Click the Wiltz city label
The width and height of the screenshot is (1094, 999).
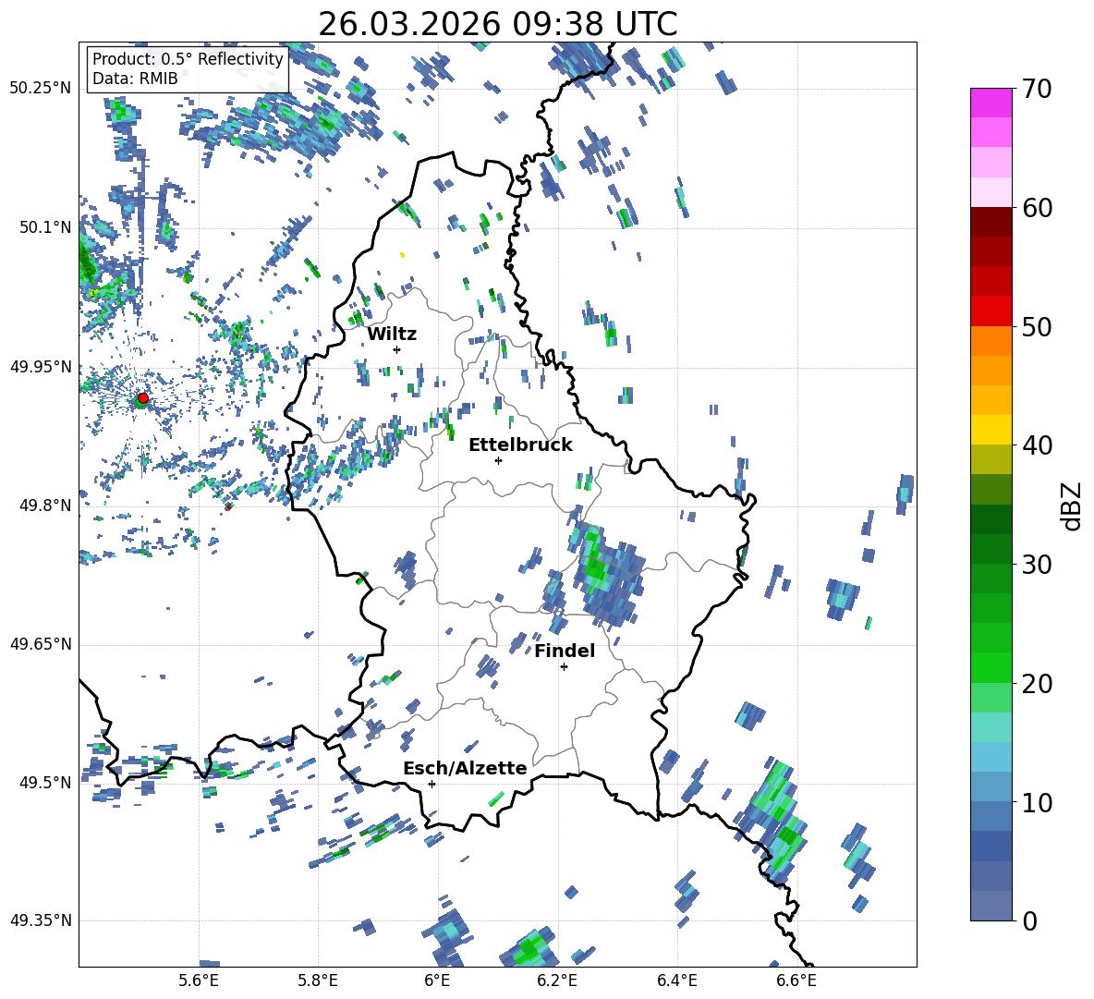(x=392, y=335)
